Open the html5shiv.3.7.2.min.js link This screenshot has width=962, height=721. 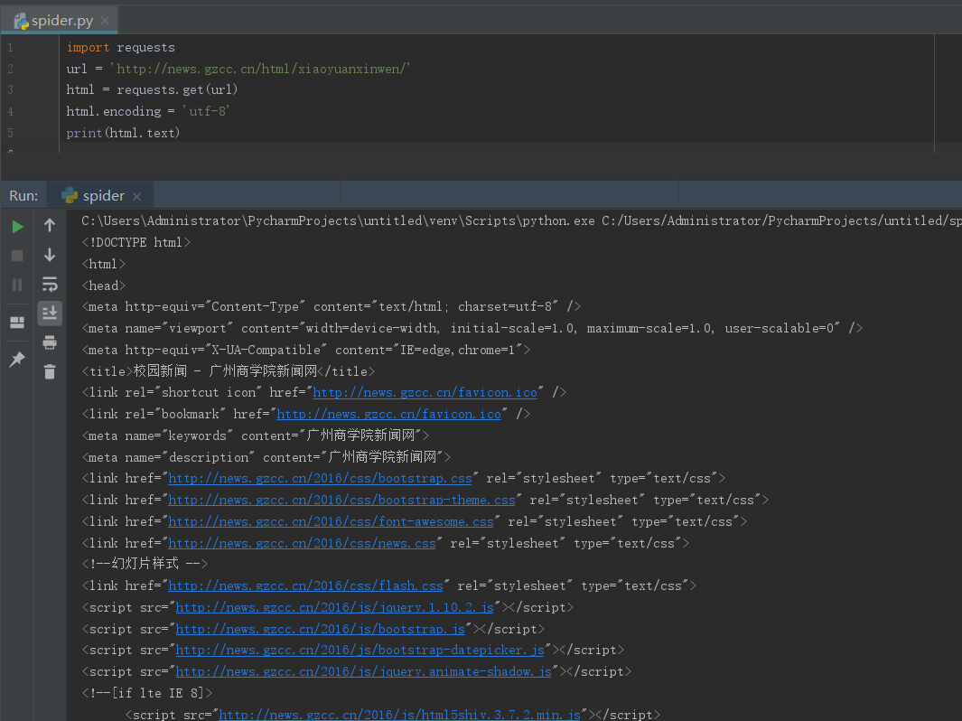(399, 715)
